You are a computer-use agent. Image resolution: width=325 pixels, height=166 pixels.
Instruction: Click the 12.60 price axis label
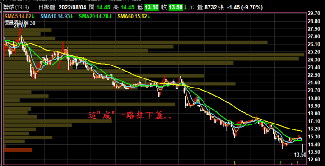pos(314,160)
